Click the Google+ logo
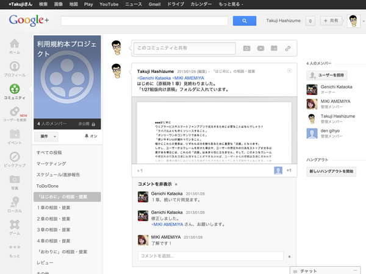The image size is (366, 274). pyautogui.click(x=29, y=20)
